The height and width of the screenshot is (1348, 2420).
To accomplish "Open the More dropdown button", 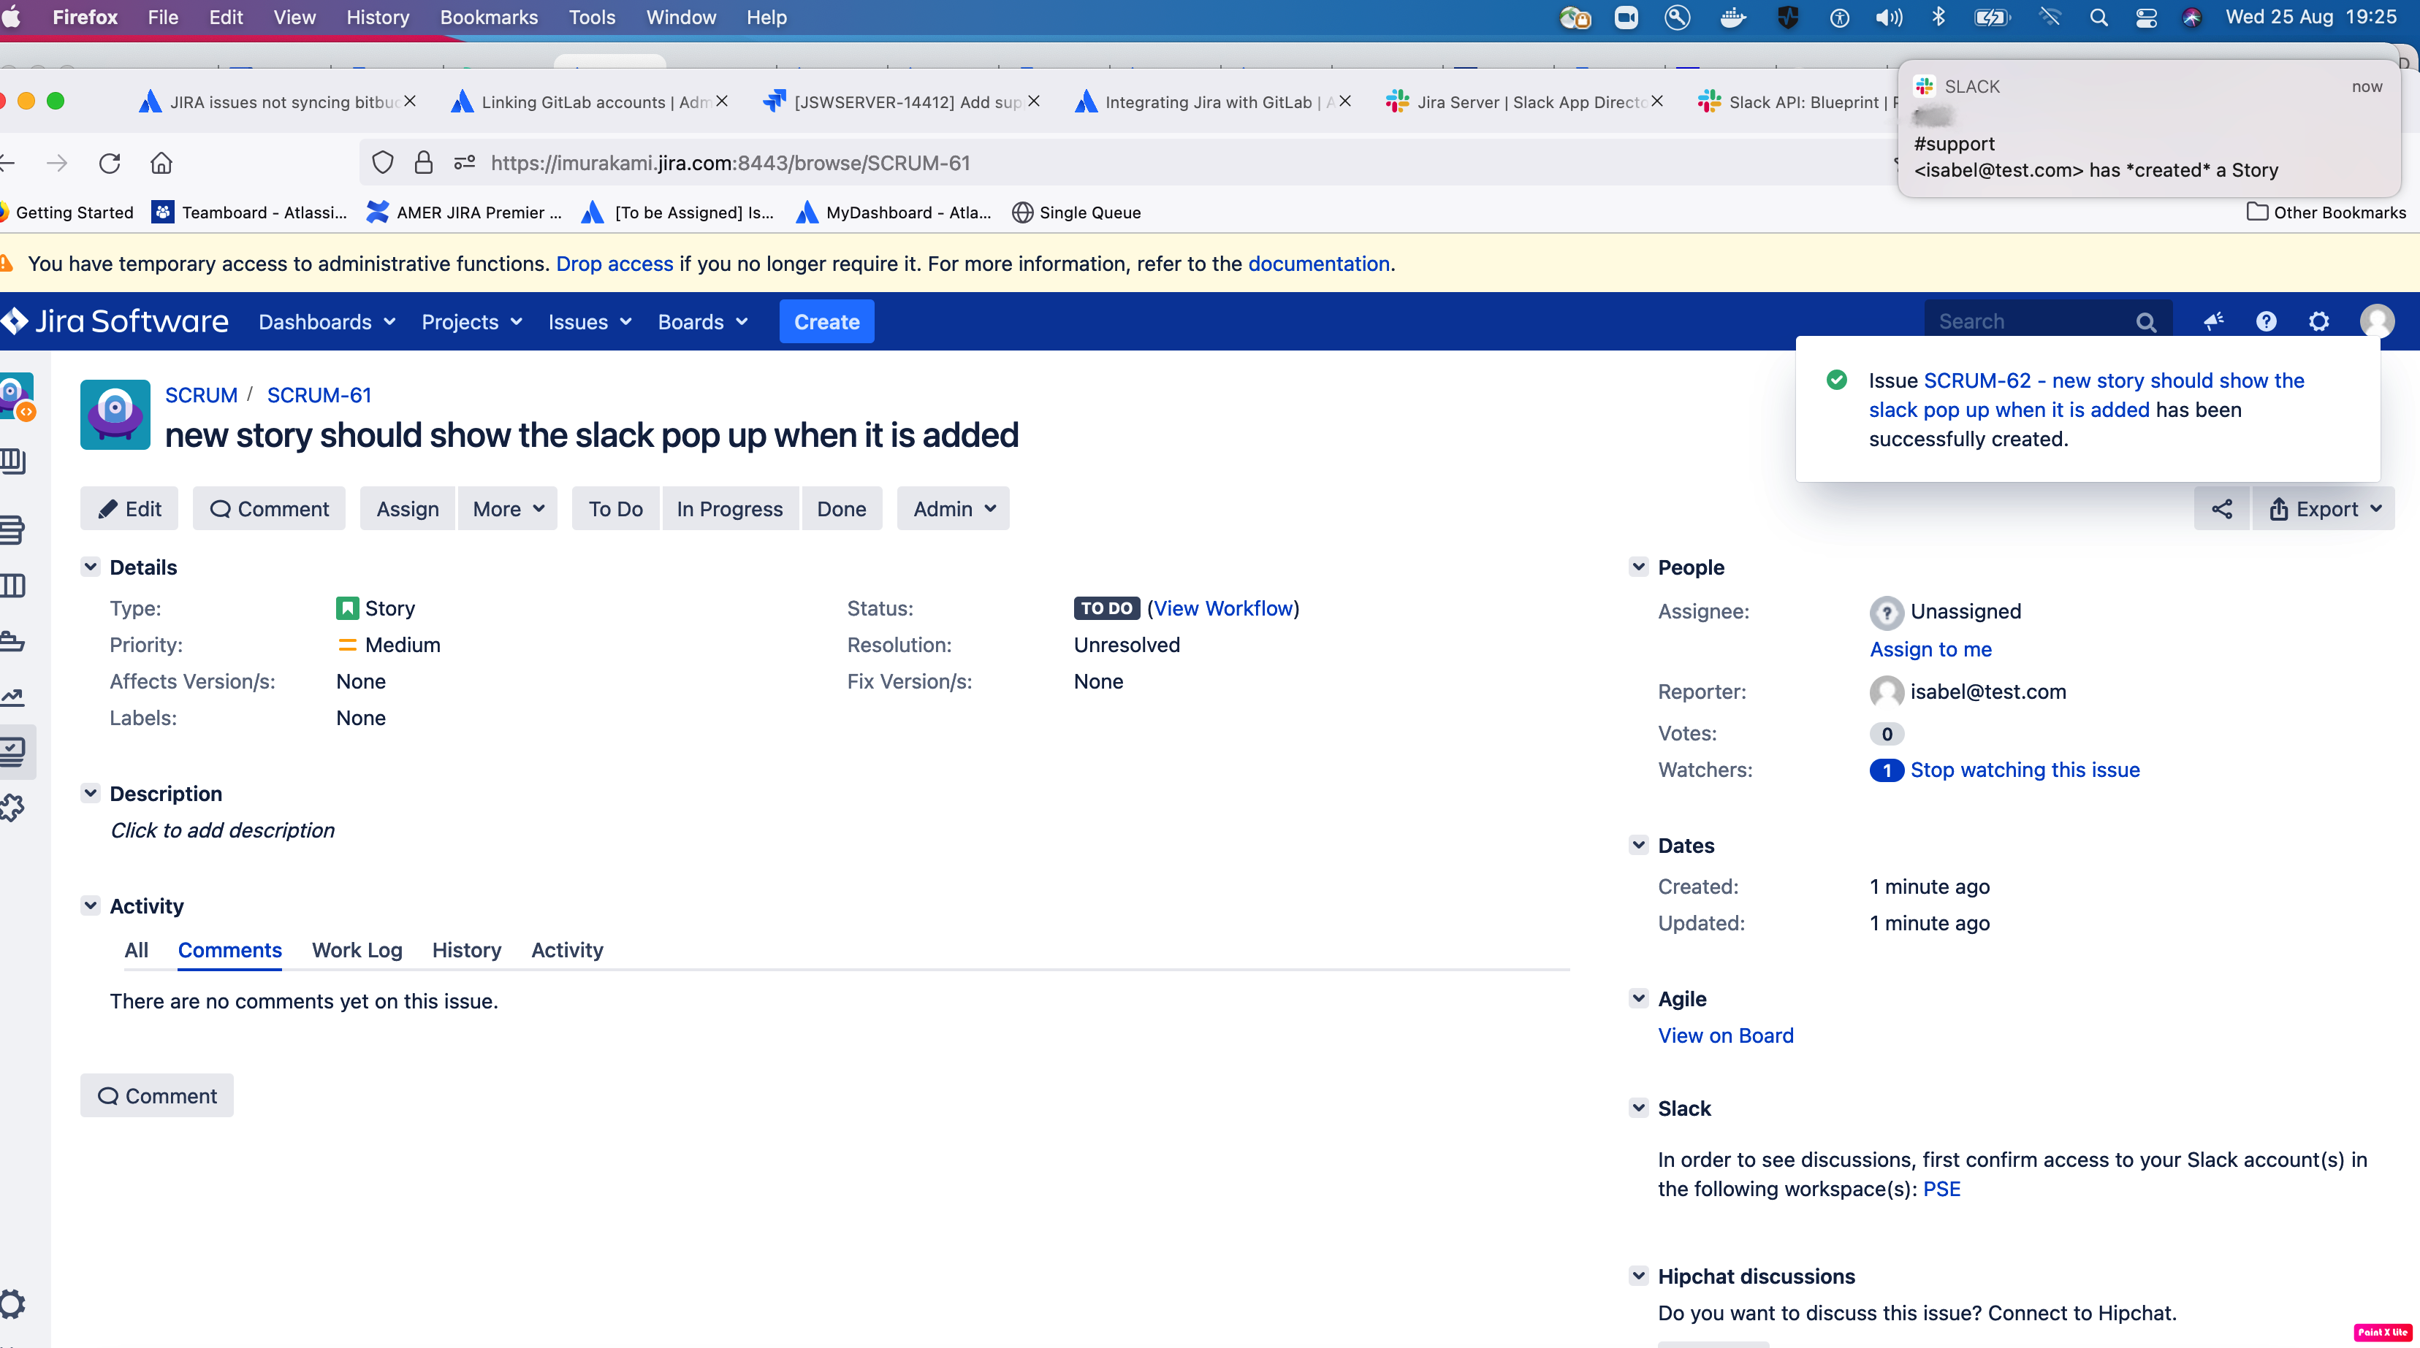I will pyautogui.click(x=507, y=509).
